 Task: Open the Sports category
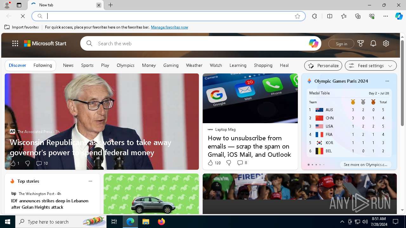click(87, 65)
